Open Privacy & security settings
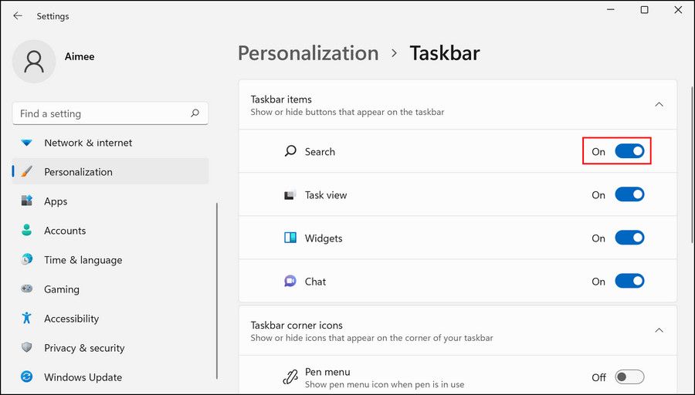Screen dimensions: 695x395 tap(84, 348)
